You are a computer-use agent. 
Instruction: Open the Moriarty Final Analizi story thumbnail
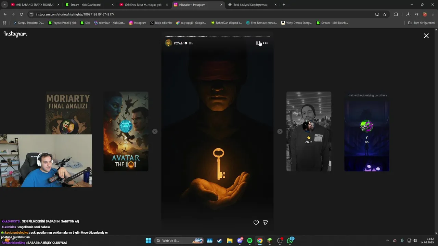point(68,113)
